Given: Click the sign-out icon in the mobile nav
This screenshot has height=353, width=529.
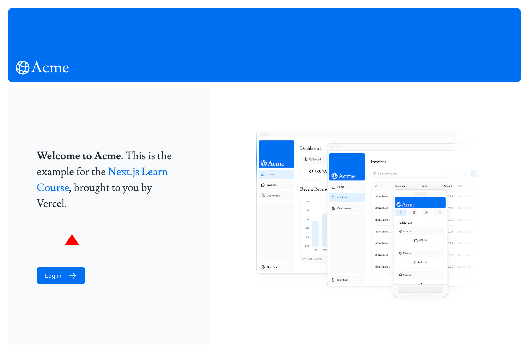Looking at the screenshot, I should tap(440, 213).
